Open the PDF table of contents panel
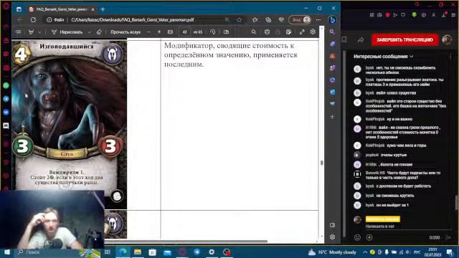 18,32
